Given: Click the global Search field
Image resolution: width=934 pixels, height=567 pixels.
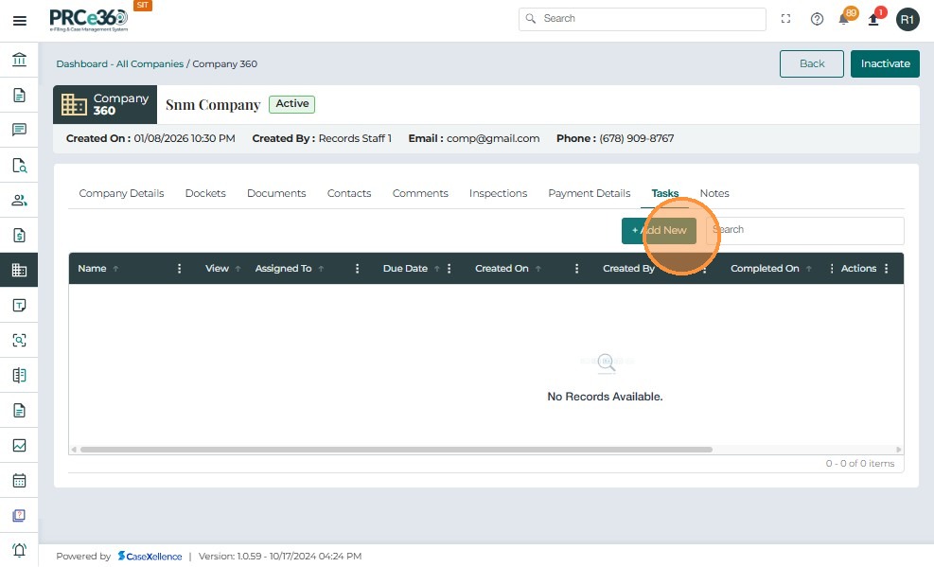Looking at the screenshot, I should (643, 19).
